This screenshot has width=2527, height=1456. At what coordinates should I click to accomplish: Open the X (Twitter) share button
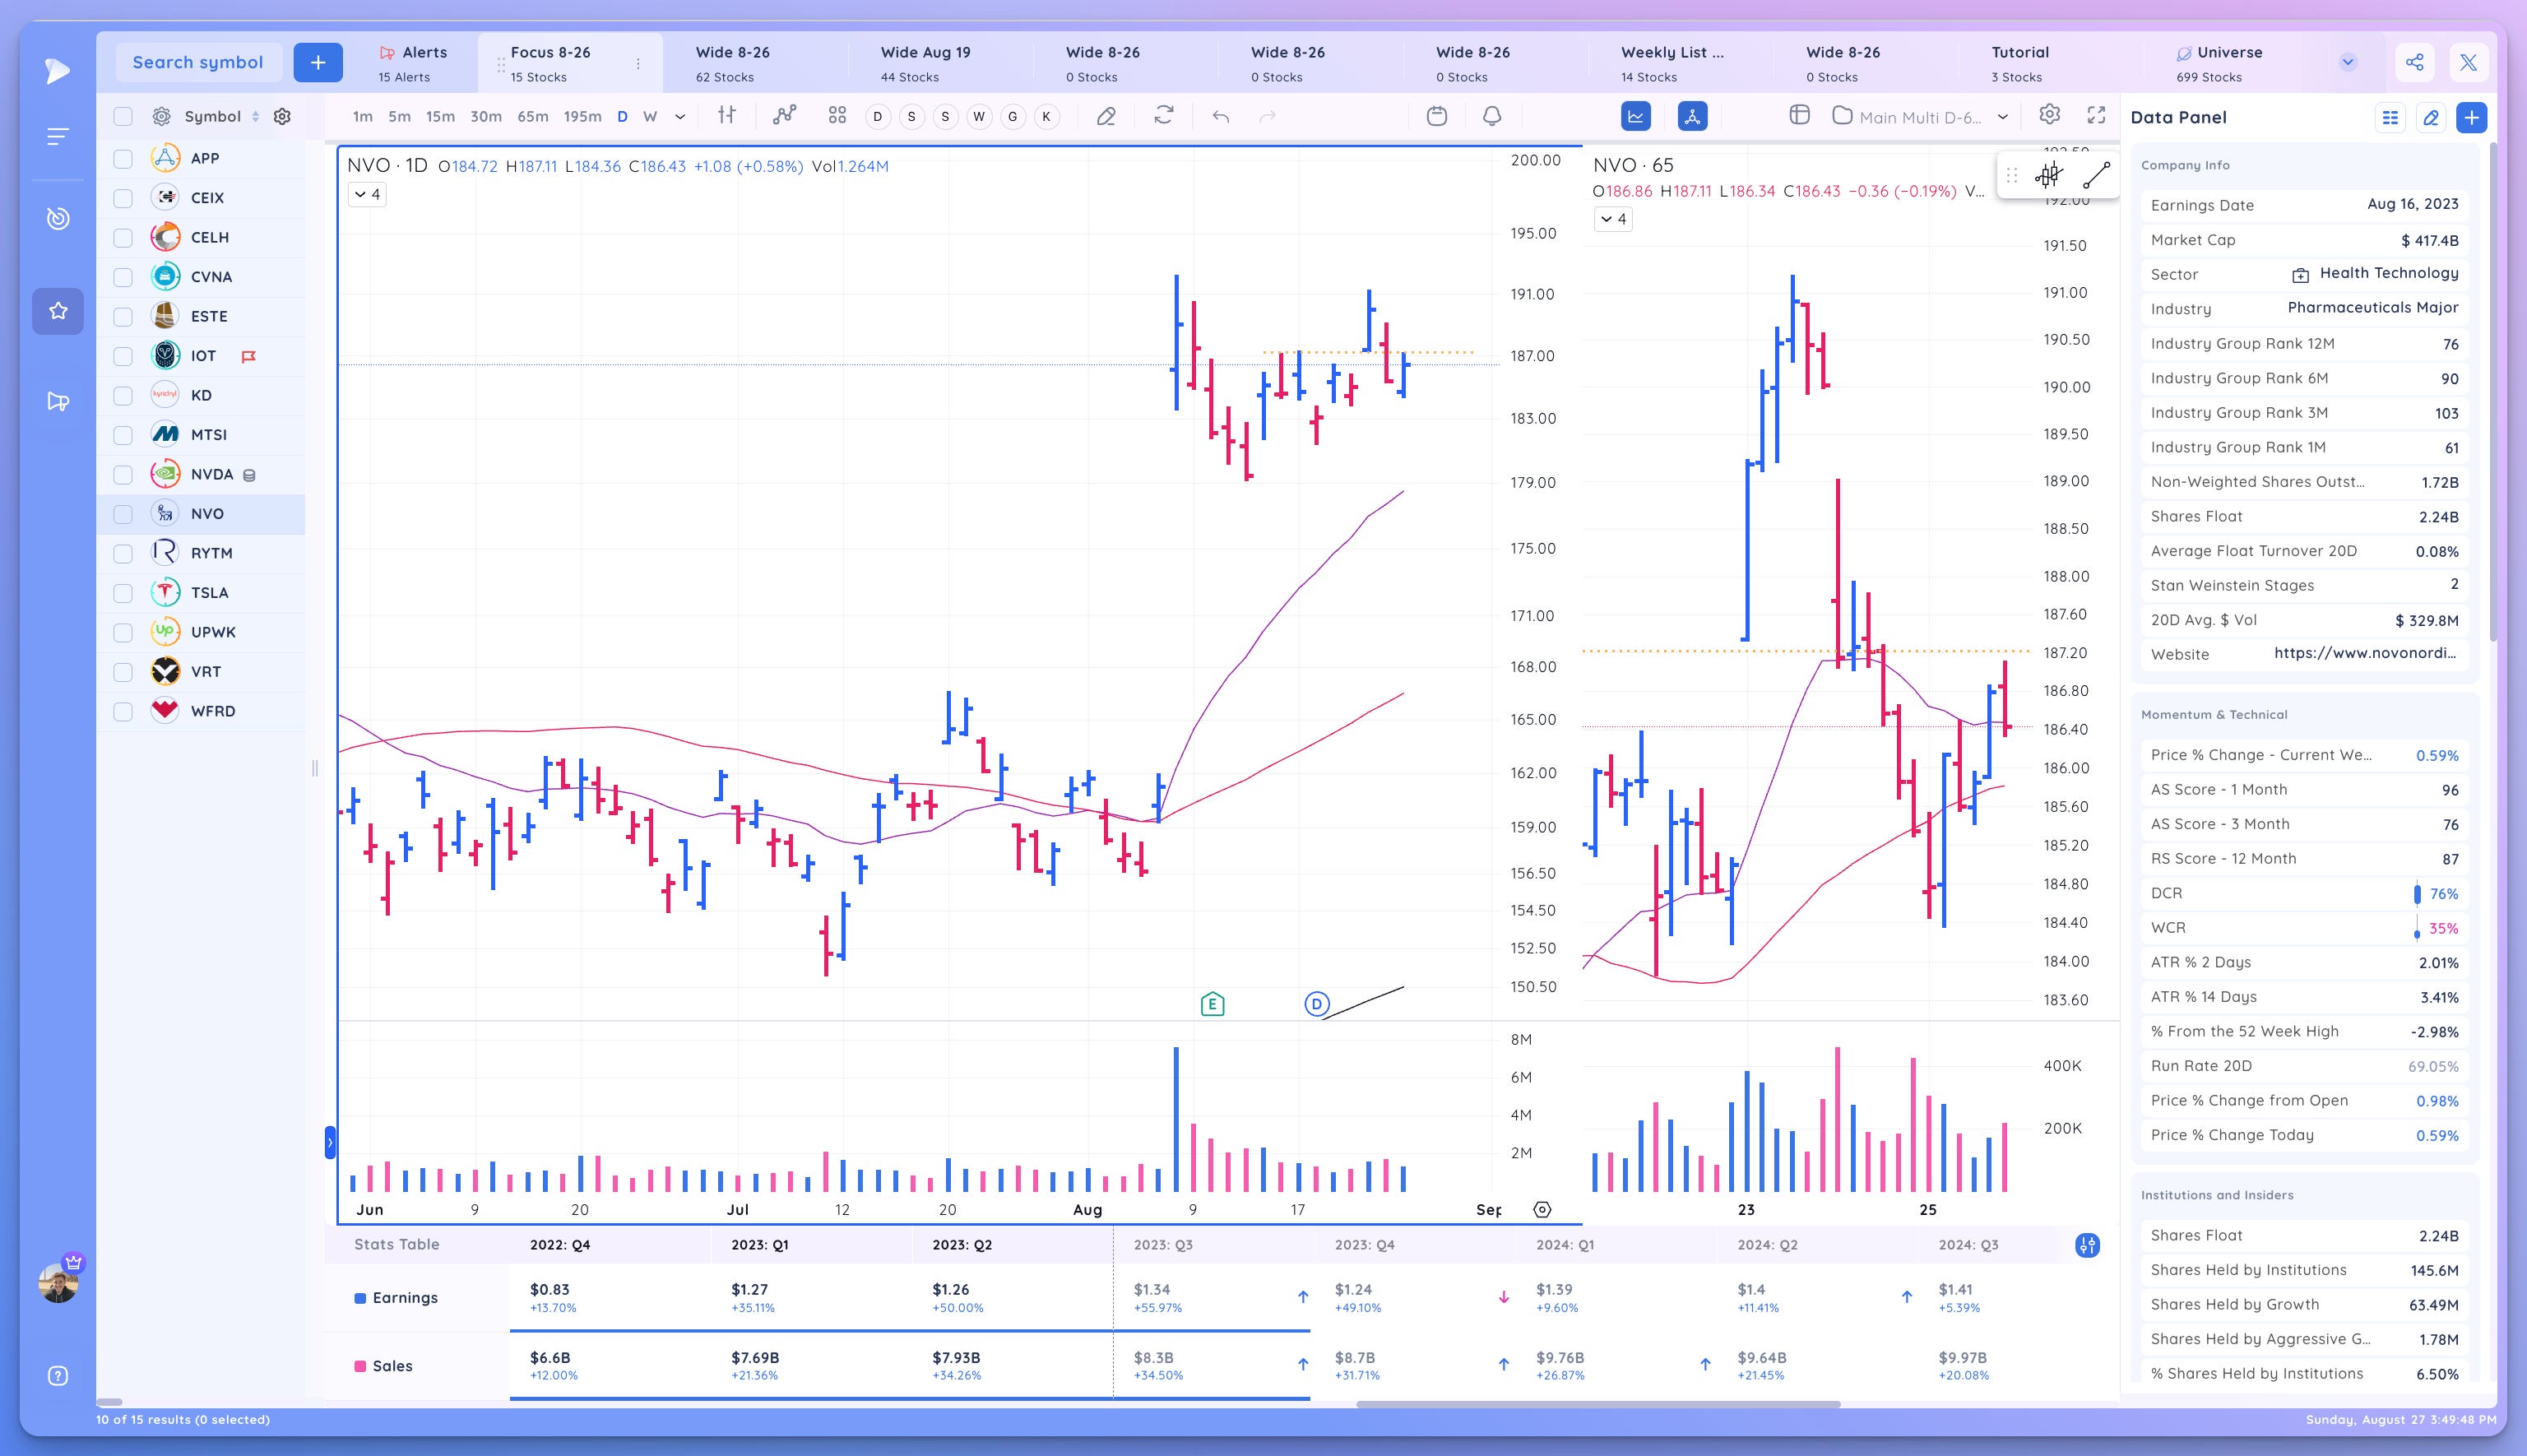tap(2469, 62)
